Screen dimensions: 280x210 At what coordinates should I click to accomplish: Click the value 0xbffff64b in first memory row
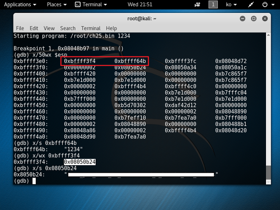[x=130, y=61]
